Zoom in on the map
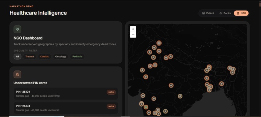 133,29
